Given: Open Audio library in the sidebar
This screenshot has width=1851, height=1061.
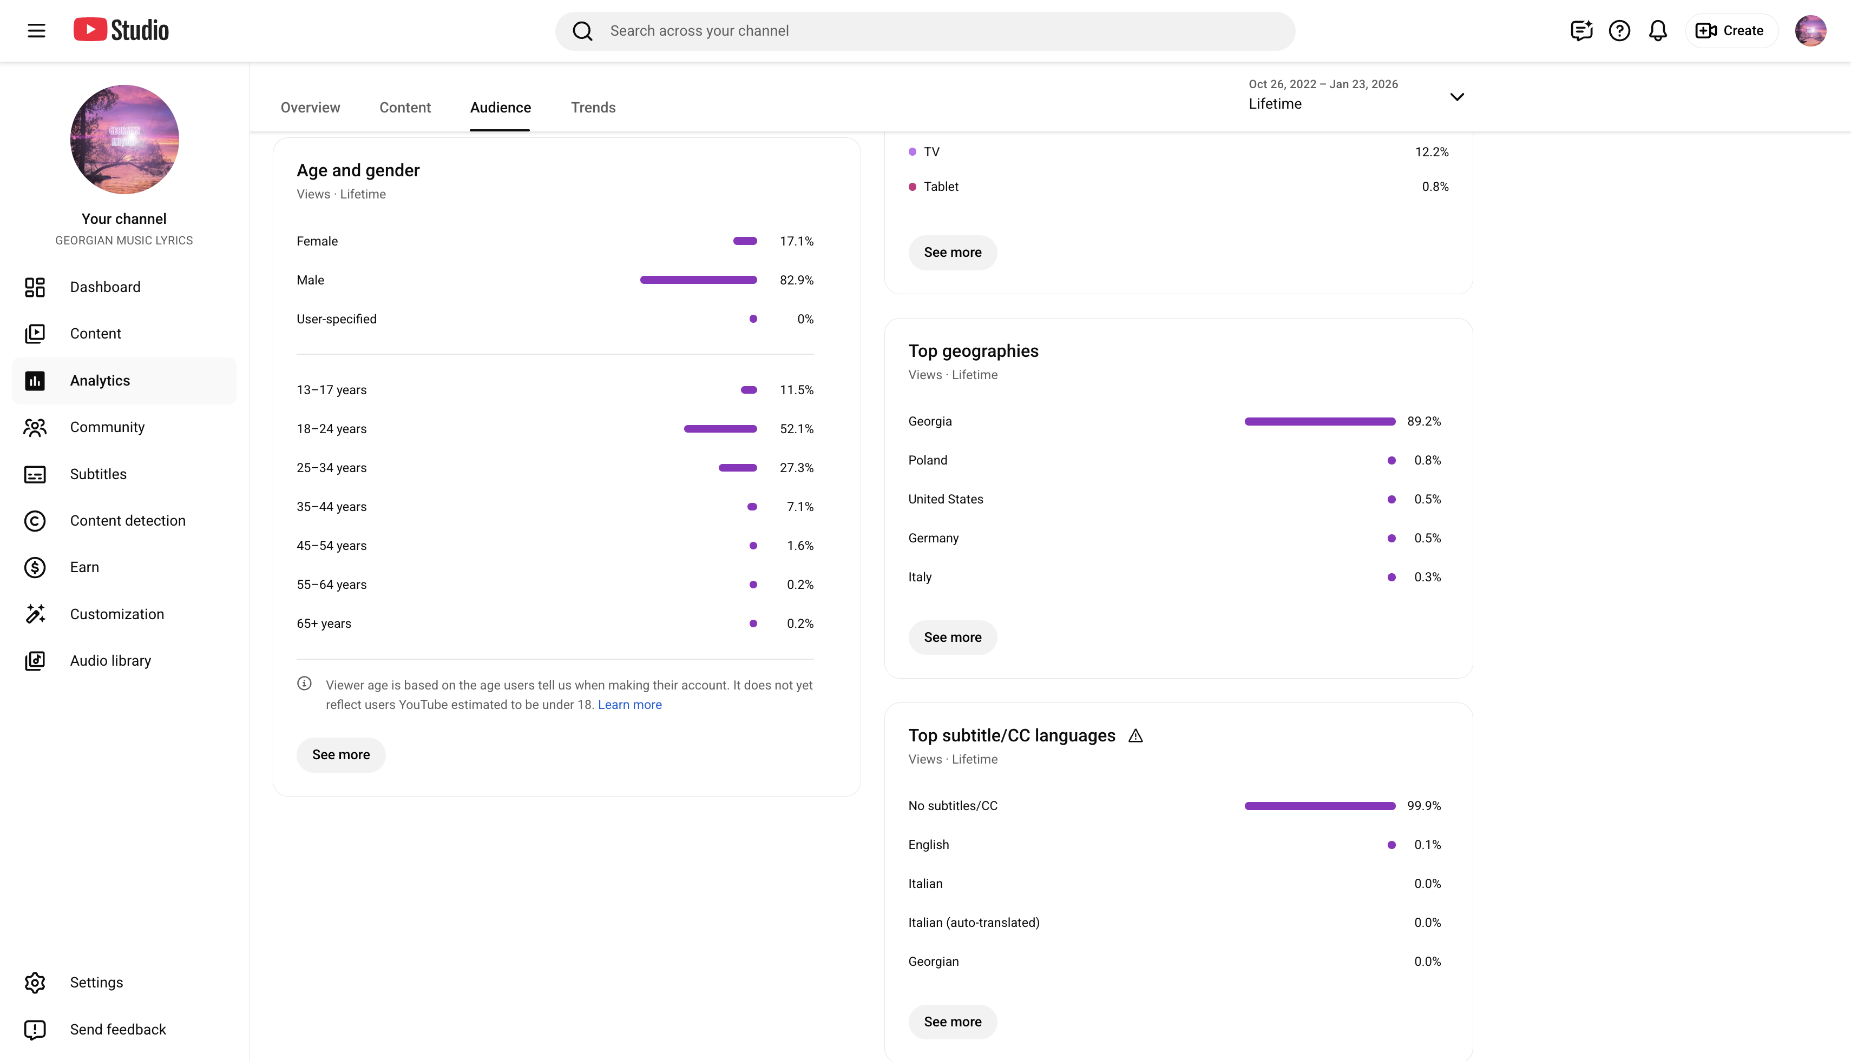Looking at the screenshot, I should point(124,661).
